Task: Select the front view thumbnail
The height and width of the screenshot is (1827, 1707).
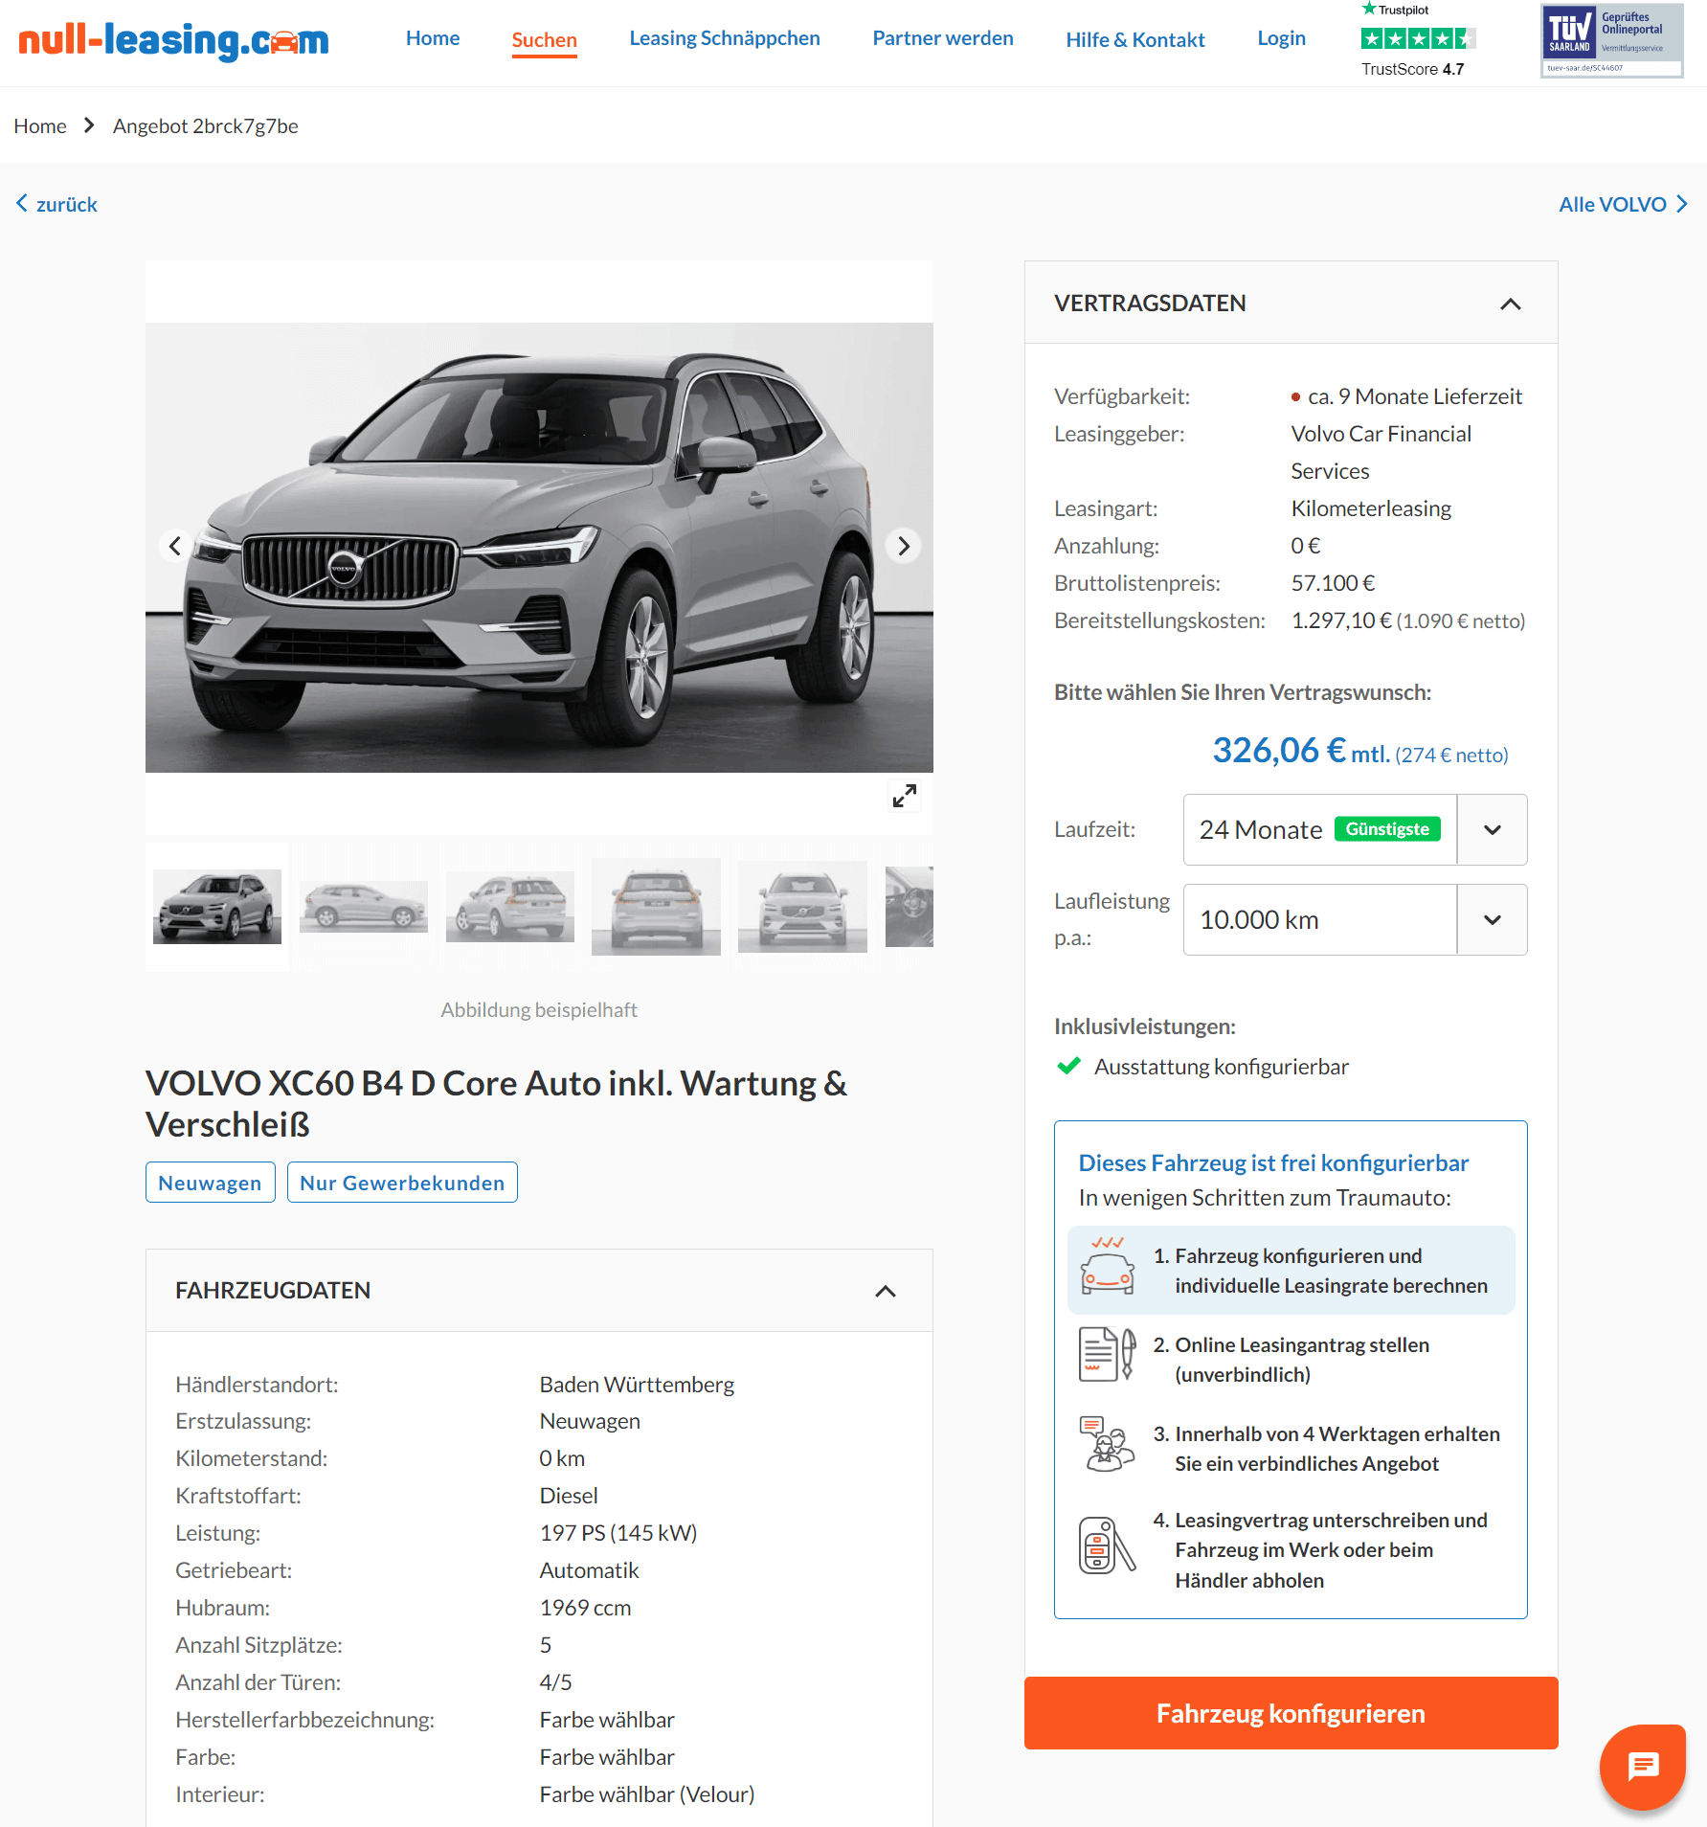Action: [802, 907]
